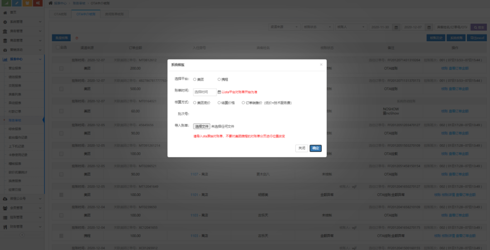Click the 关闭 button in the dialog
This screenshot has width=490, height=250.
coord(302,148)
